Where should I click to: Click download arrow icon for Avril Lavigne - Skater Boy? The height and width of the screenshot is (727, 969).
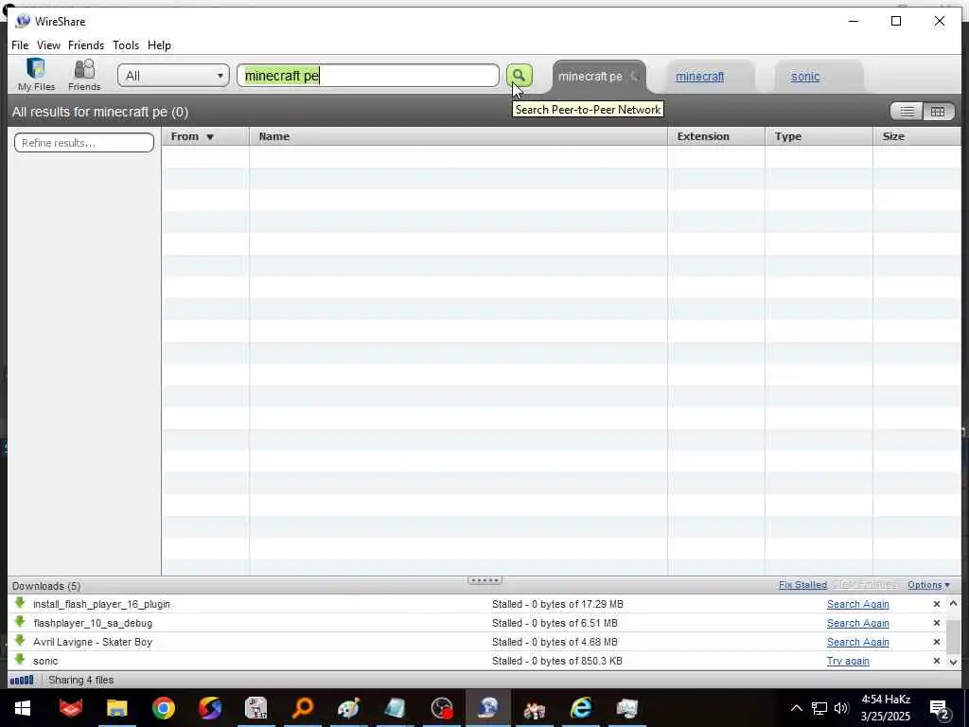20,641
